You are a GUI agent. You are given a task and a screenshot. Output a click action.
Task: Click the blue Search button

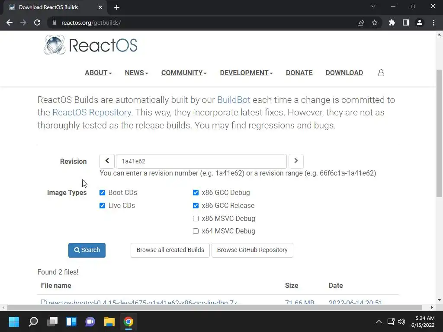(x=87, y=250)
